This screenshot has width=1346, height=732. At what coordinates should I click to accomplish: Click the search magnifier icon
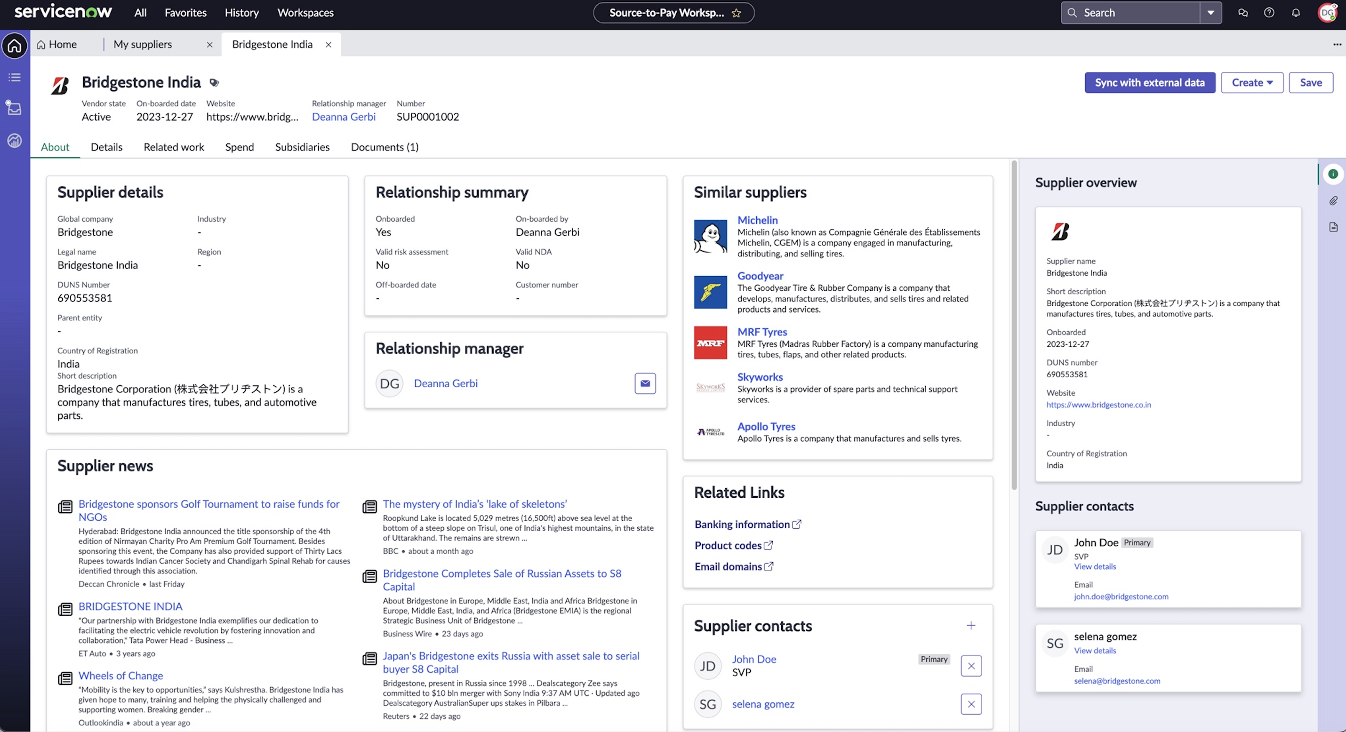[1072, 13]
